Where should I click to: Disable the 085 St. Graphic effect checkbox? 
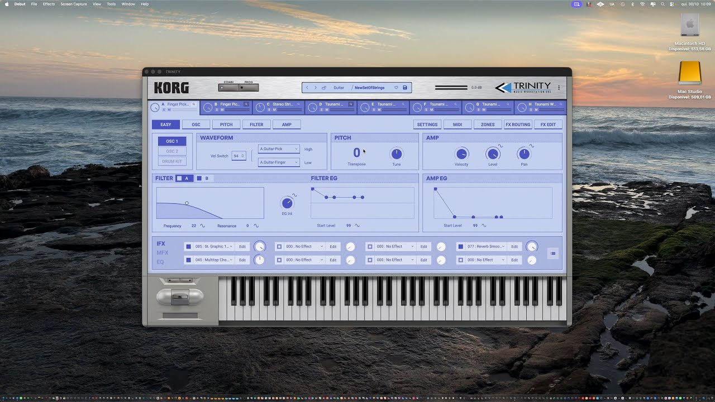pos(189,246)
